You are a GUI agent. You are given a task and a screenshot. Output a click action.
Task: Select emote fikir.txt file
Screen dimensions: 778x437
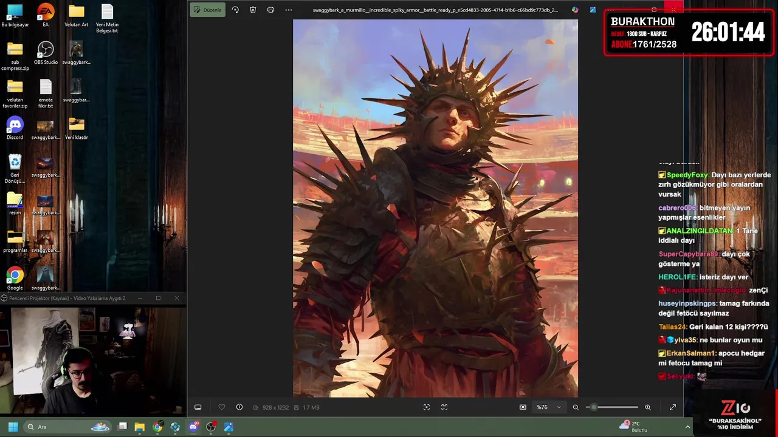[46, 93]
